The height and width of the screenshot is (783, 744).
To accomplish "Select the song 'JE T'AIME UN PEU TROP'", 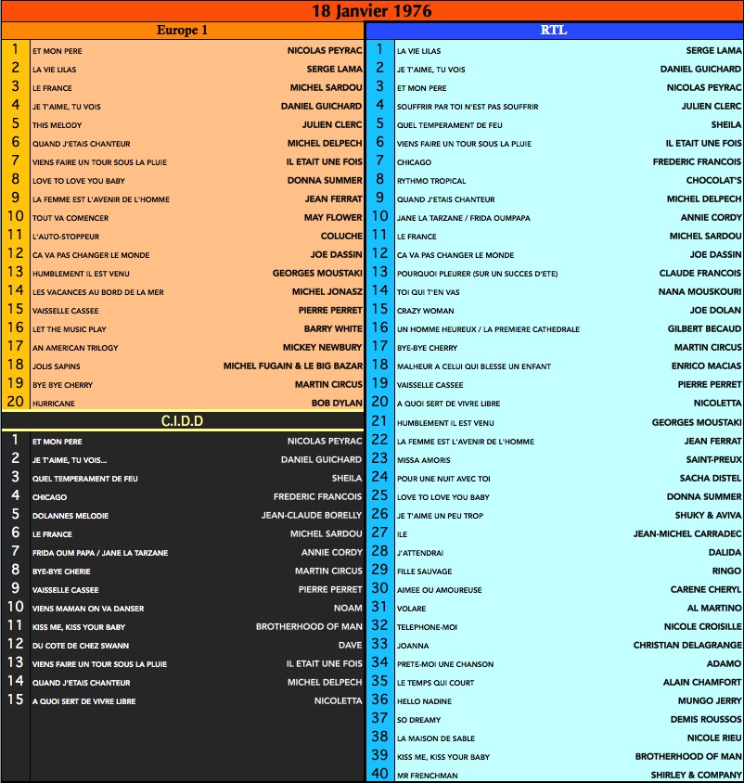I will [440, 516].
